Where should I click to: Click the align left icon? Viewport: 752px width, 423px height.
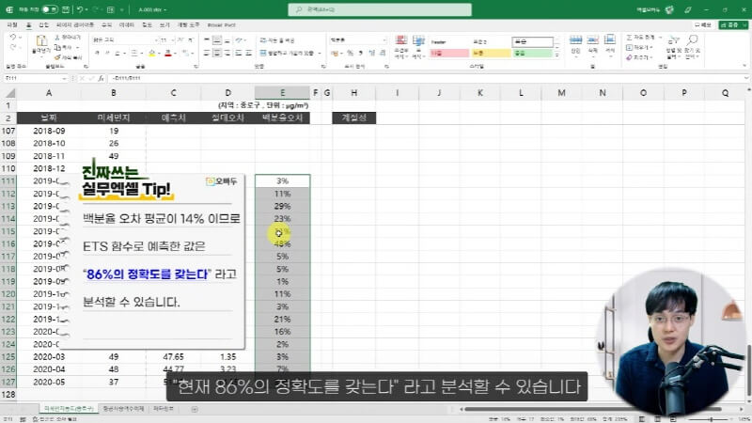pos(207,53)
